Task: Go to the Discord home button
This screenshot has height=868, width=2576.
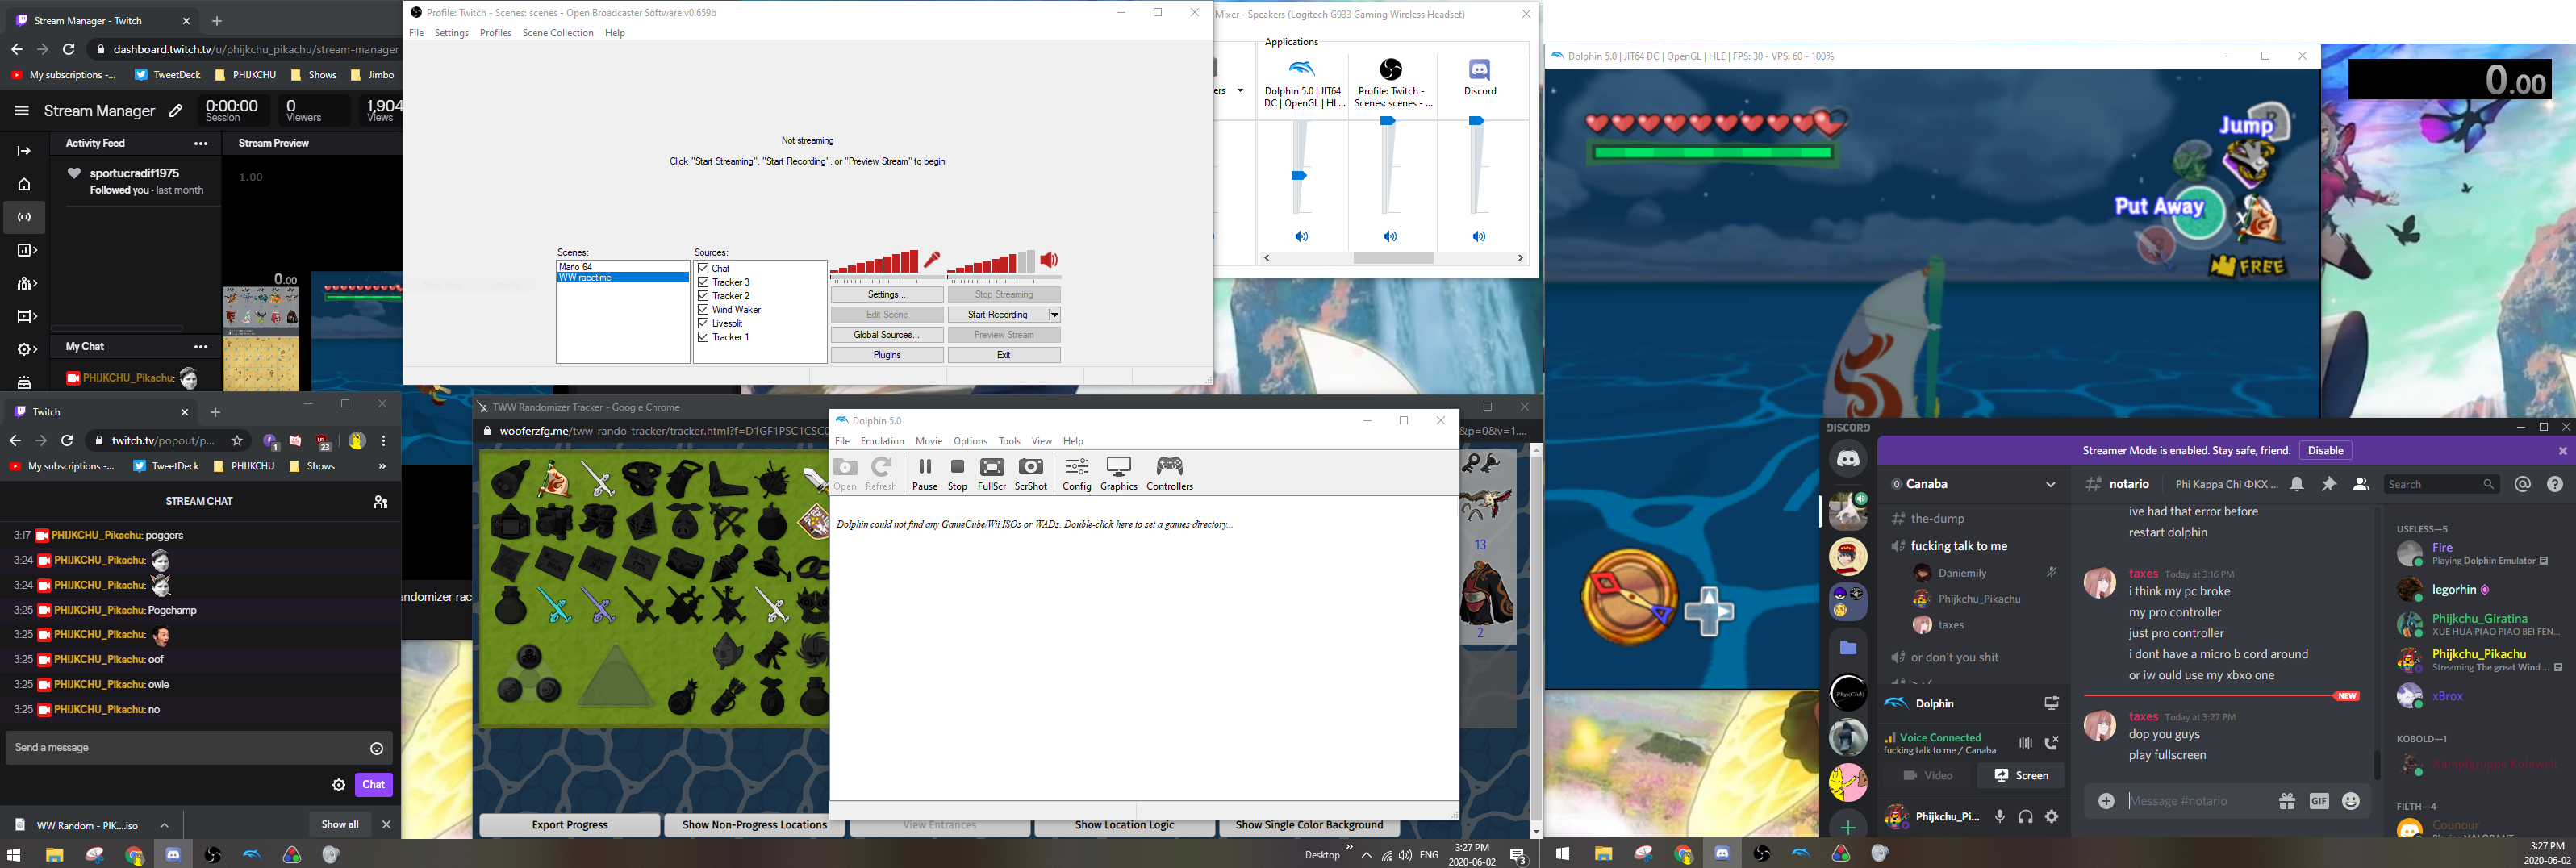Action: pos(1848,459)
